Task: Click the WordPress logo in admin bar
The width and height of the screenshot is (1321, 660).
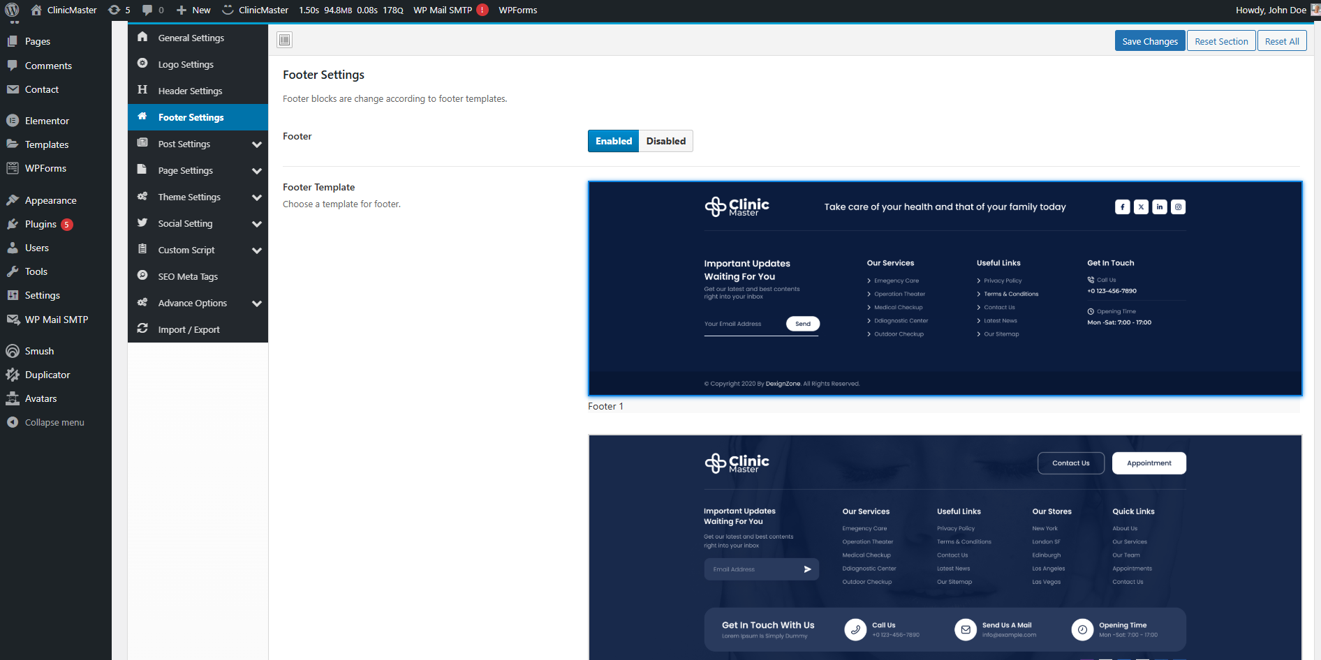Action: pos(12,10)
